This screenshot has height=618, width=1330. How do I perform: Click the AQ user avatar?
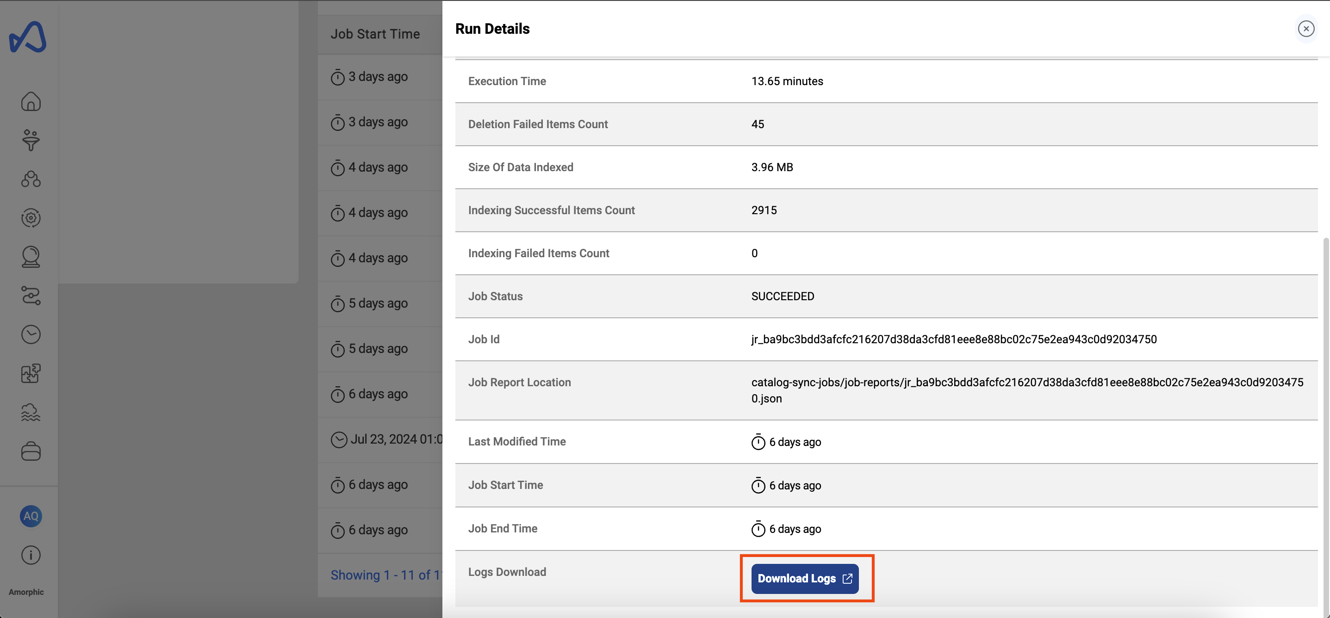31,516
